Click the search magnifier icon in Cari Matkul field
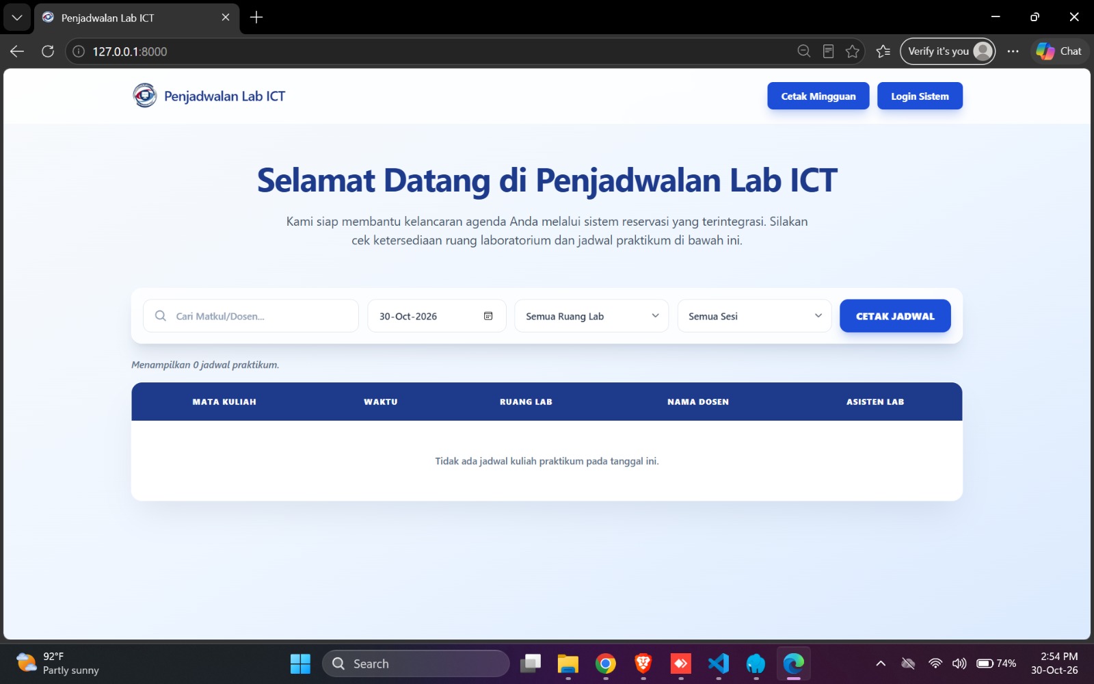1094x684 pixels. (161, 316)
